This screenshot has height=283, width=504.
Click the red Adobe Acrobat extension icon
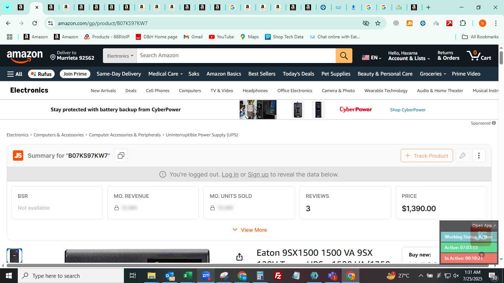pos(449,23)
